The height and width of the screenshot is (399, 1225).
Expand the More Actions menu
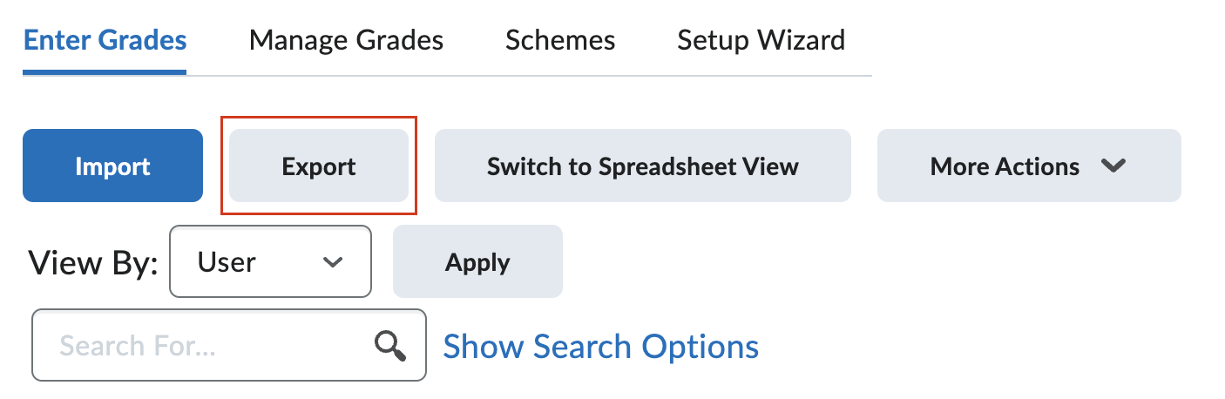[x=1028, y=166]
